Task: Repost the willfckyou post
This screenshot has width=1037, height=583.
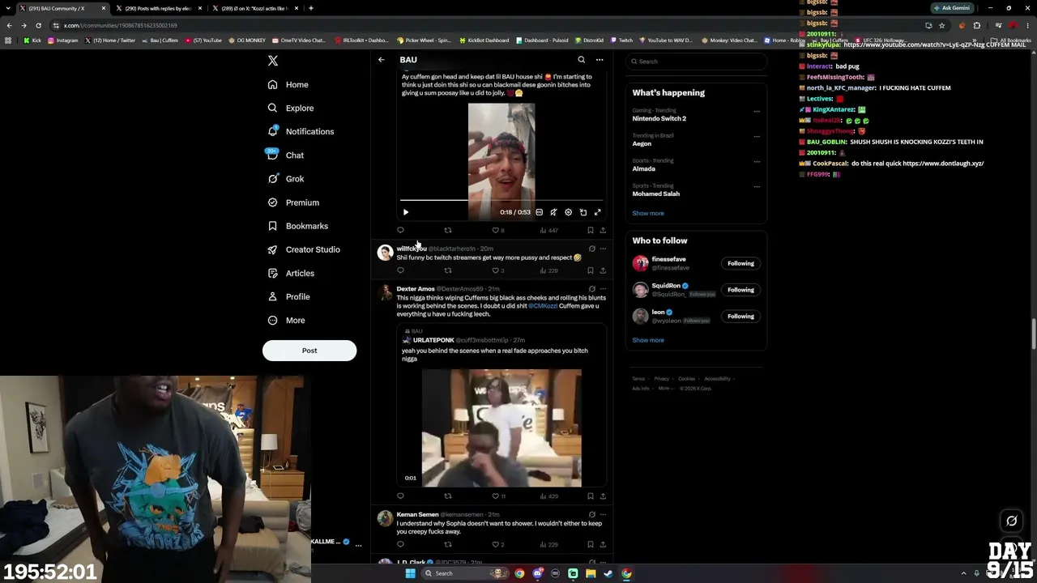Action: pyautogui.click(x=447, y=270)
